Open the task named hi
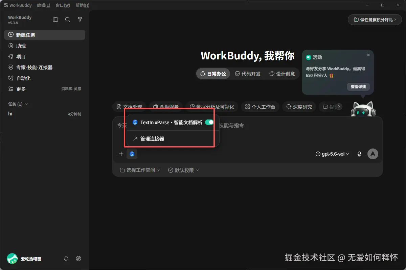 tap(45, 114)
